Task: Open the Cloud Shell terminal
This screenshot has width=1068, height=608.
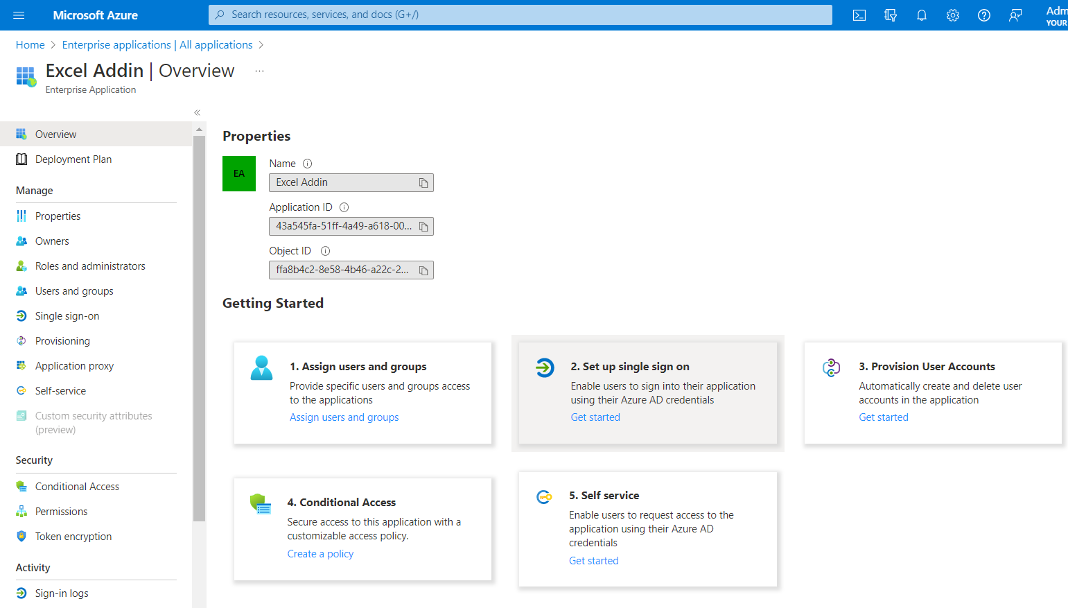Action: (x=859, y=15)
